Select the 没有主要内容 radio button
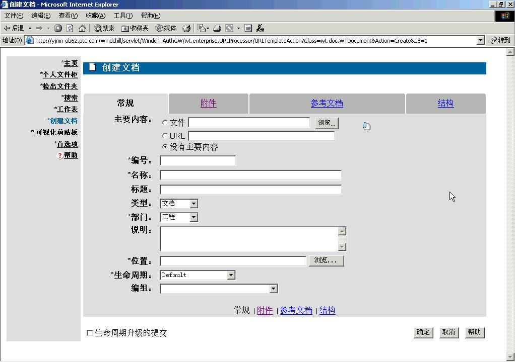The image size is (515, 362). 165,147
